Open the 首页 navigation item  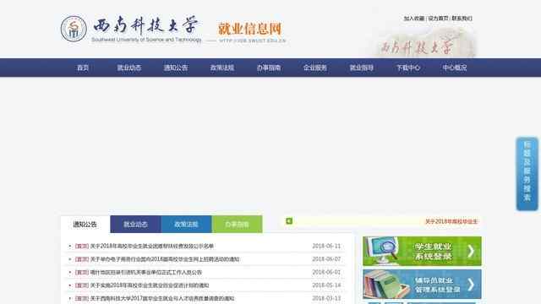click(x=83, y=68)
